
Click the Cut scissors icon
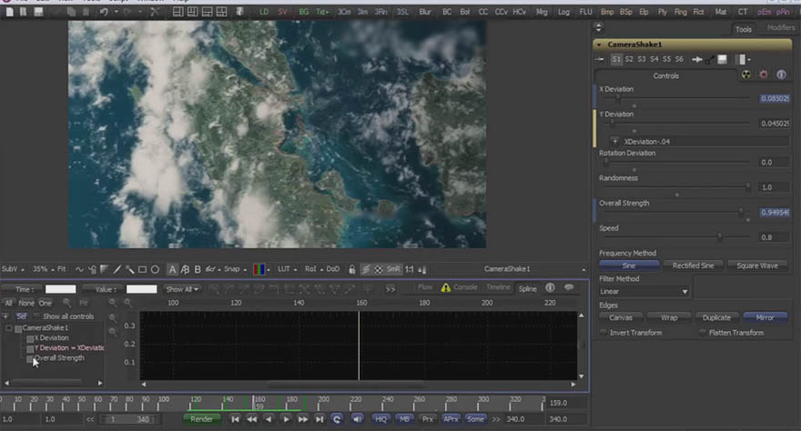(155, 11)
